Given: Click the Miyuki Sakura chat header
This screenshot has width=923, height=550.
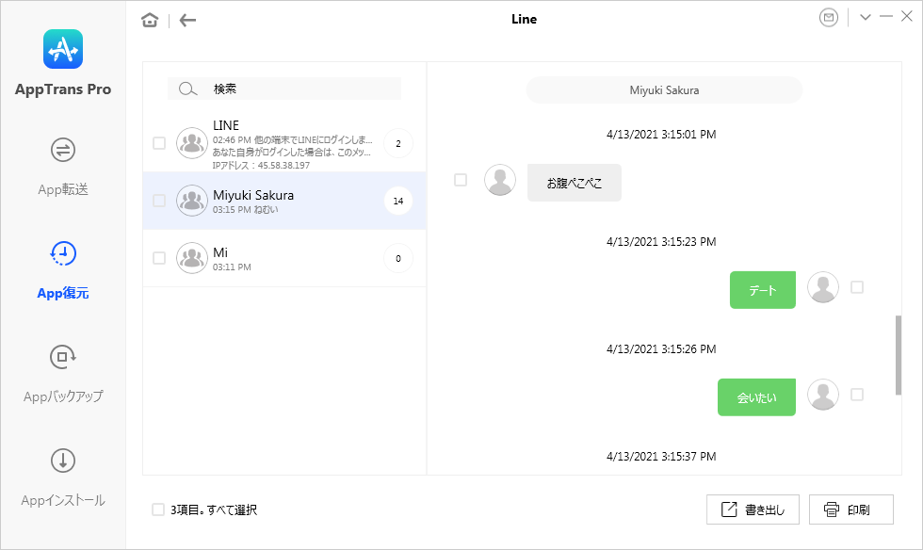Looking at the screenshot, I should tap(664, 90).
